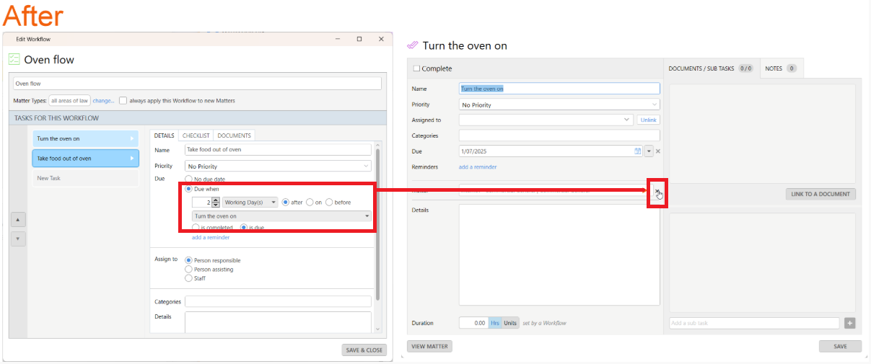Click SAVE & CLOSE button
The width and height of the screenshot is (871, 364).
[x=364, y=350]
